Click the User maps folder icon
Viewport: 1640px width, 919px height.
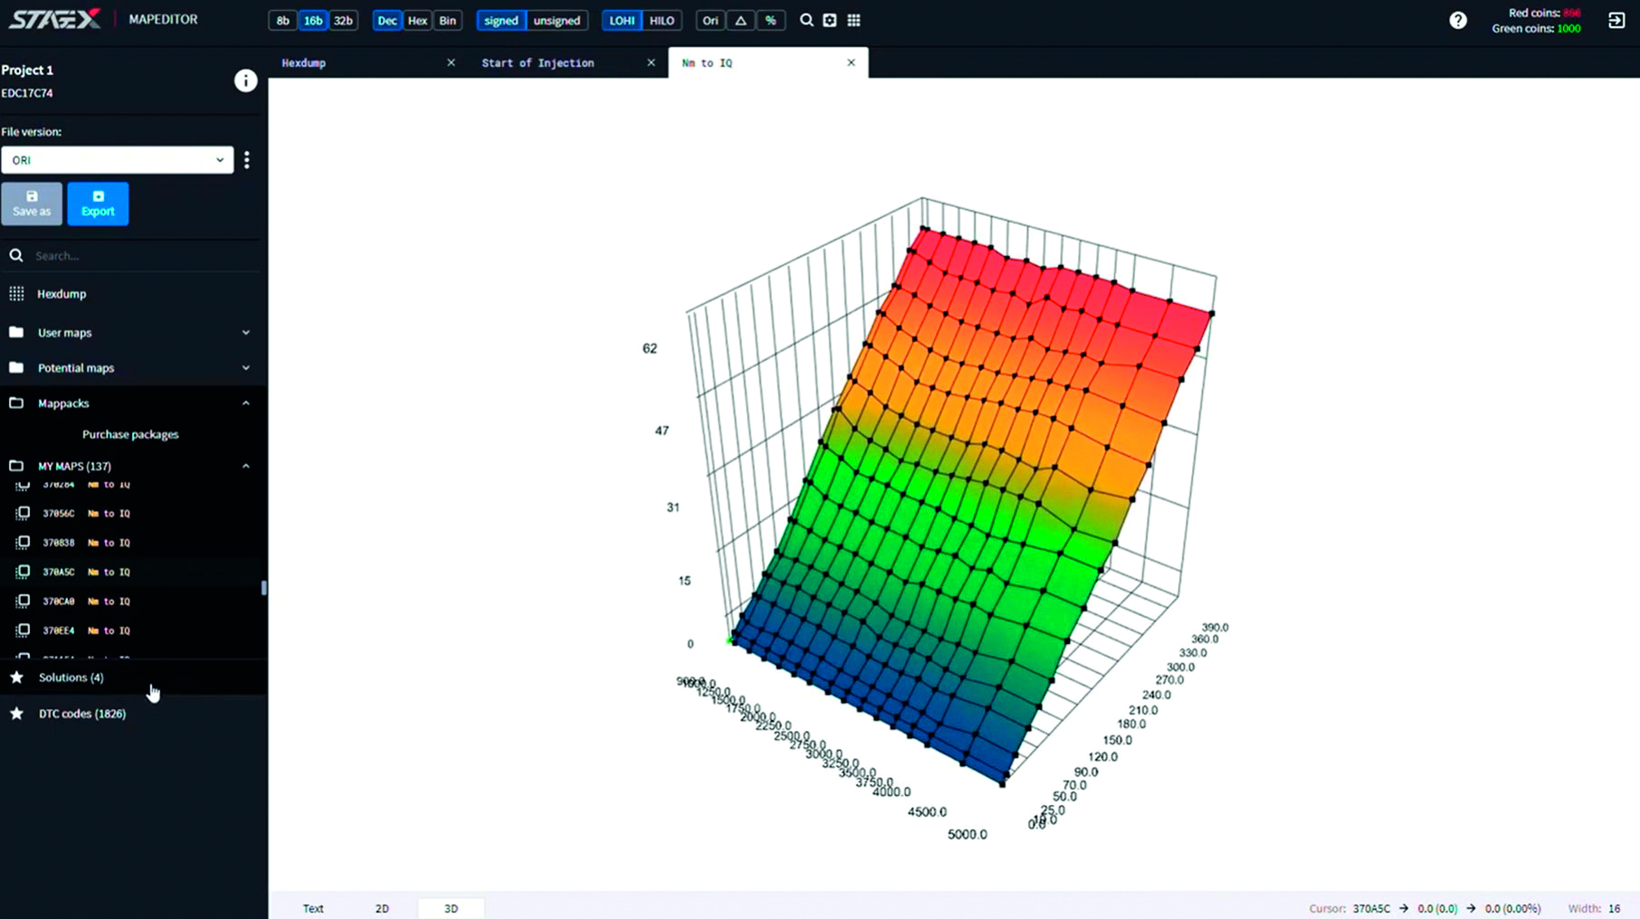tap(16, 332)
